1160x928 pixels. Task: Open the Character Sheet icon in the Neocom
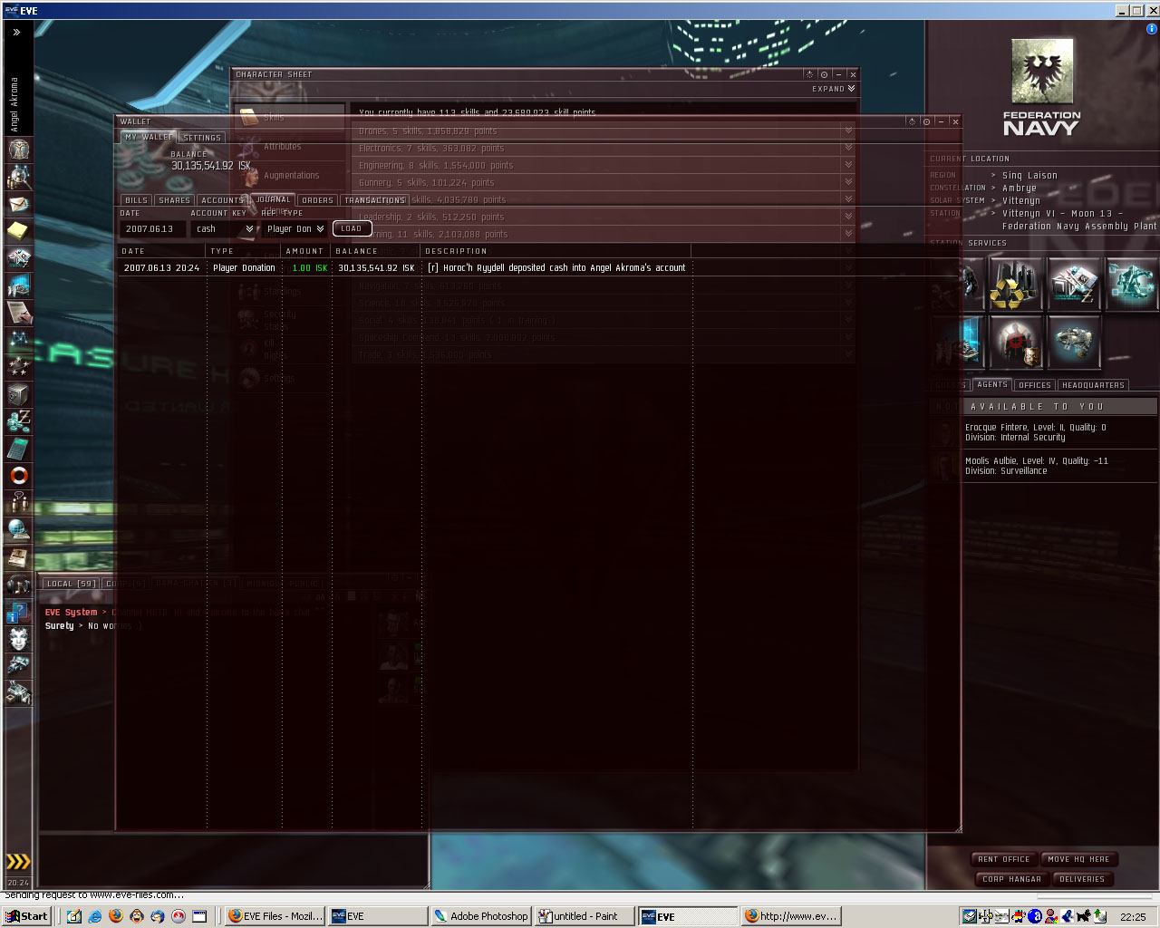pos(19,149)
